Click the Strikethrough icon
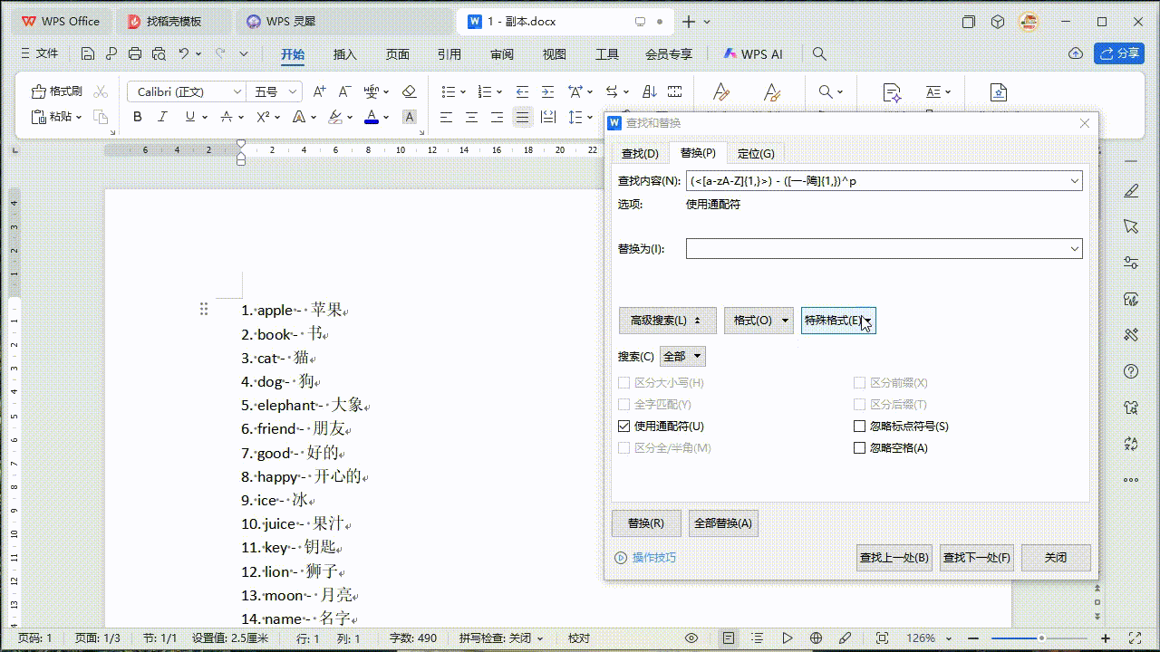 pos(227,117)
